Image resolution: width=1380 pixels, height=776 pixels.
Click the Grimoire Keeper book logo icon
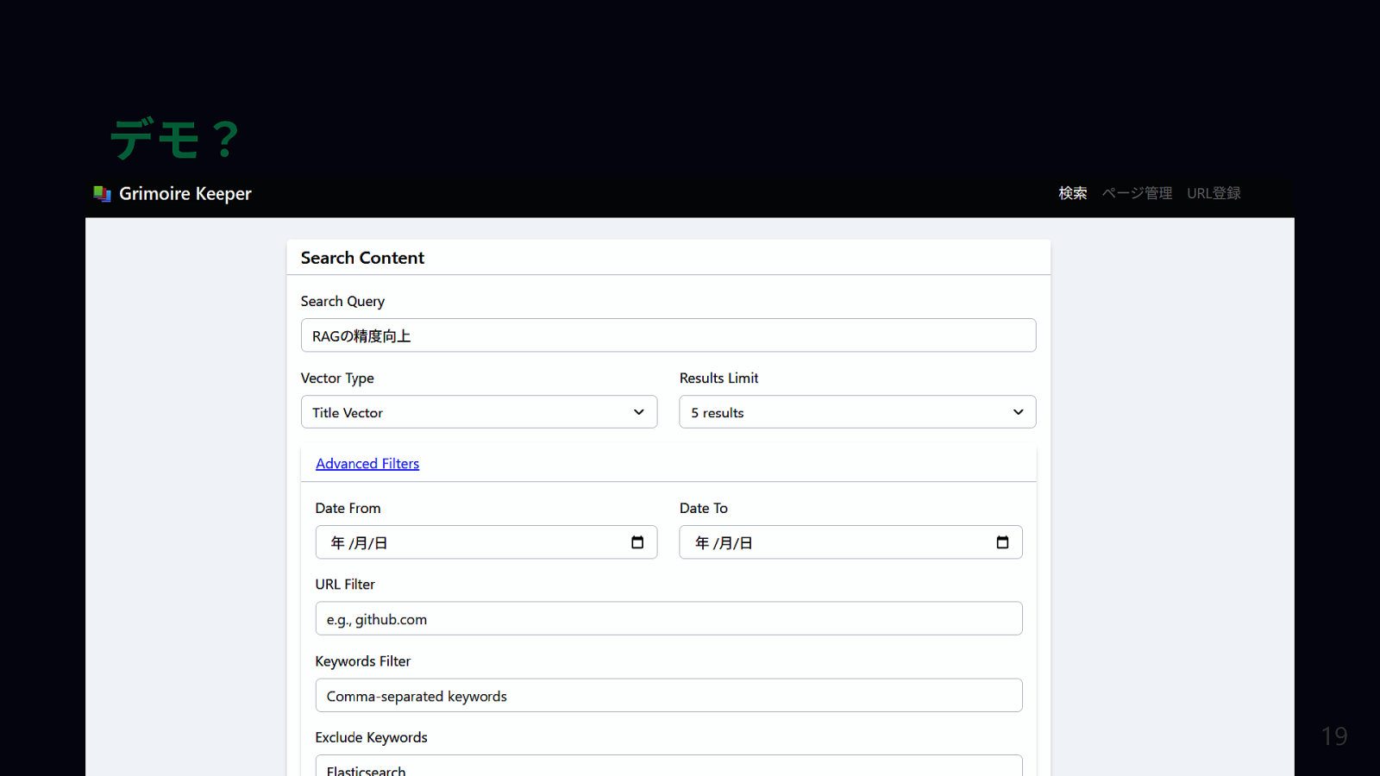(x=102, y=194)
